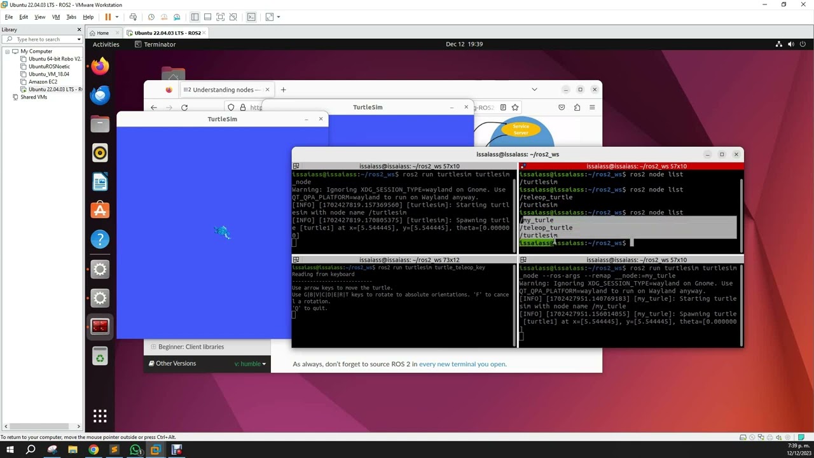
Task: Launch Thunderbird mail from the dock
Action: [x=100, y=95]
